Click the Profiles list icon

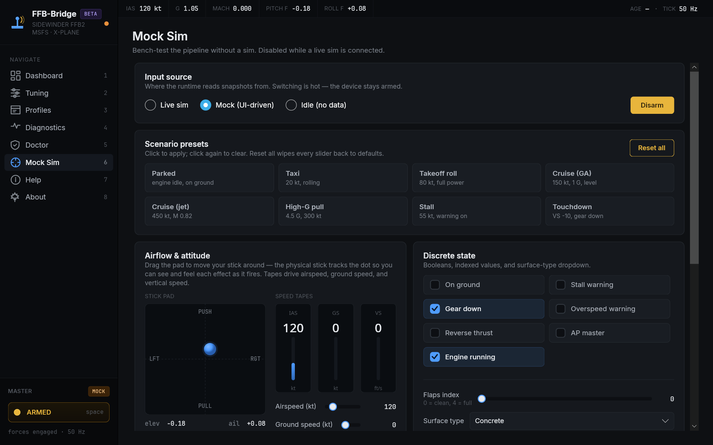[x=15, y=110]
